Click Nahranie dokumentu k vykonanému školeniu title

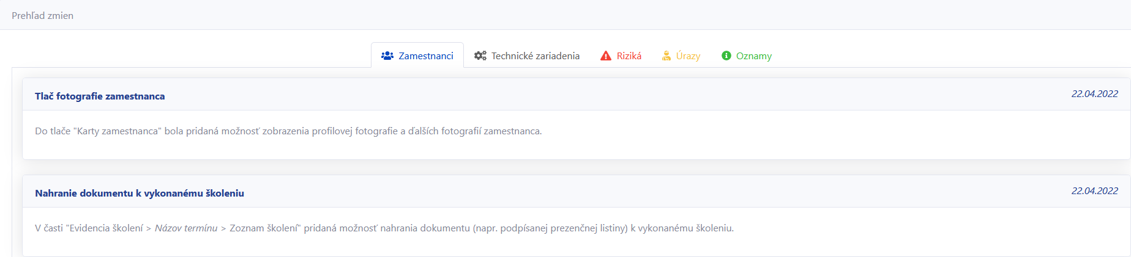click(x=140, y=194)
